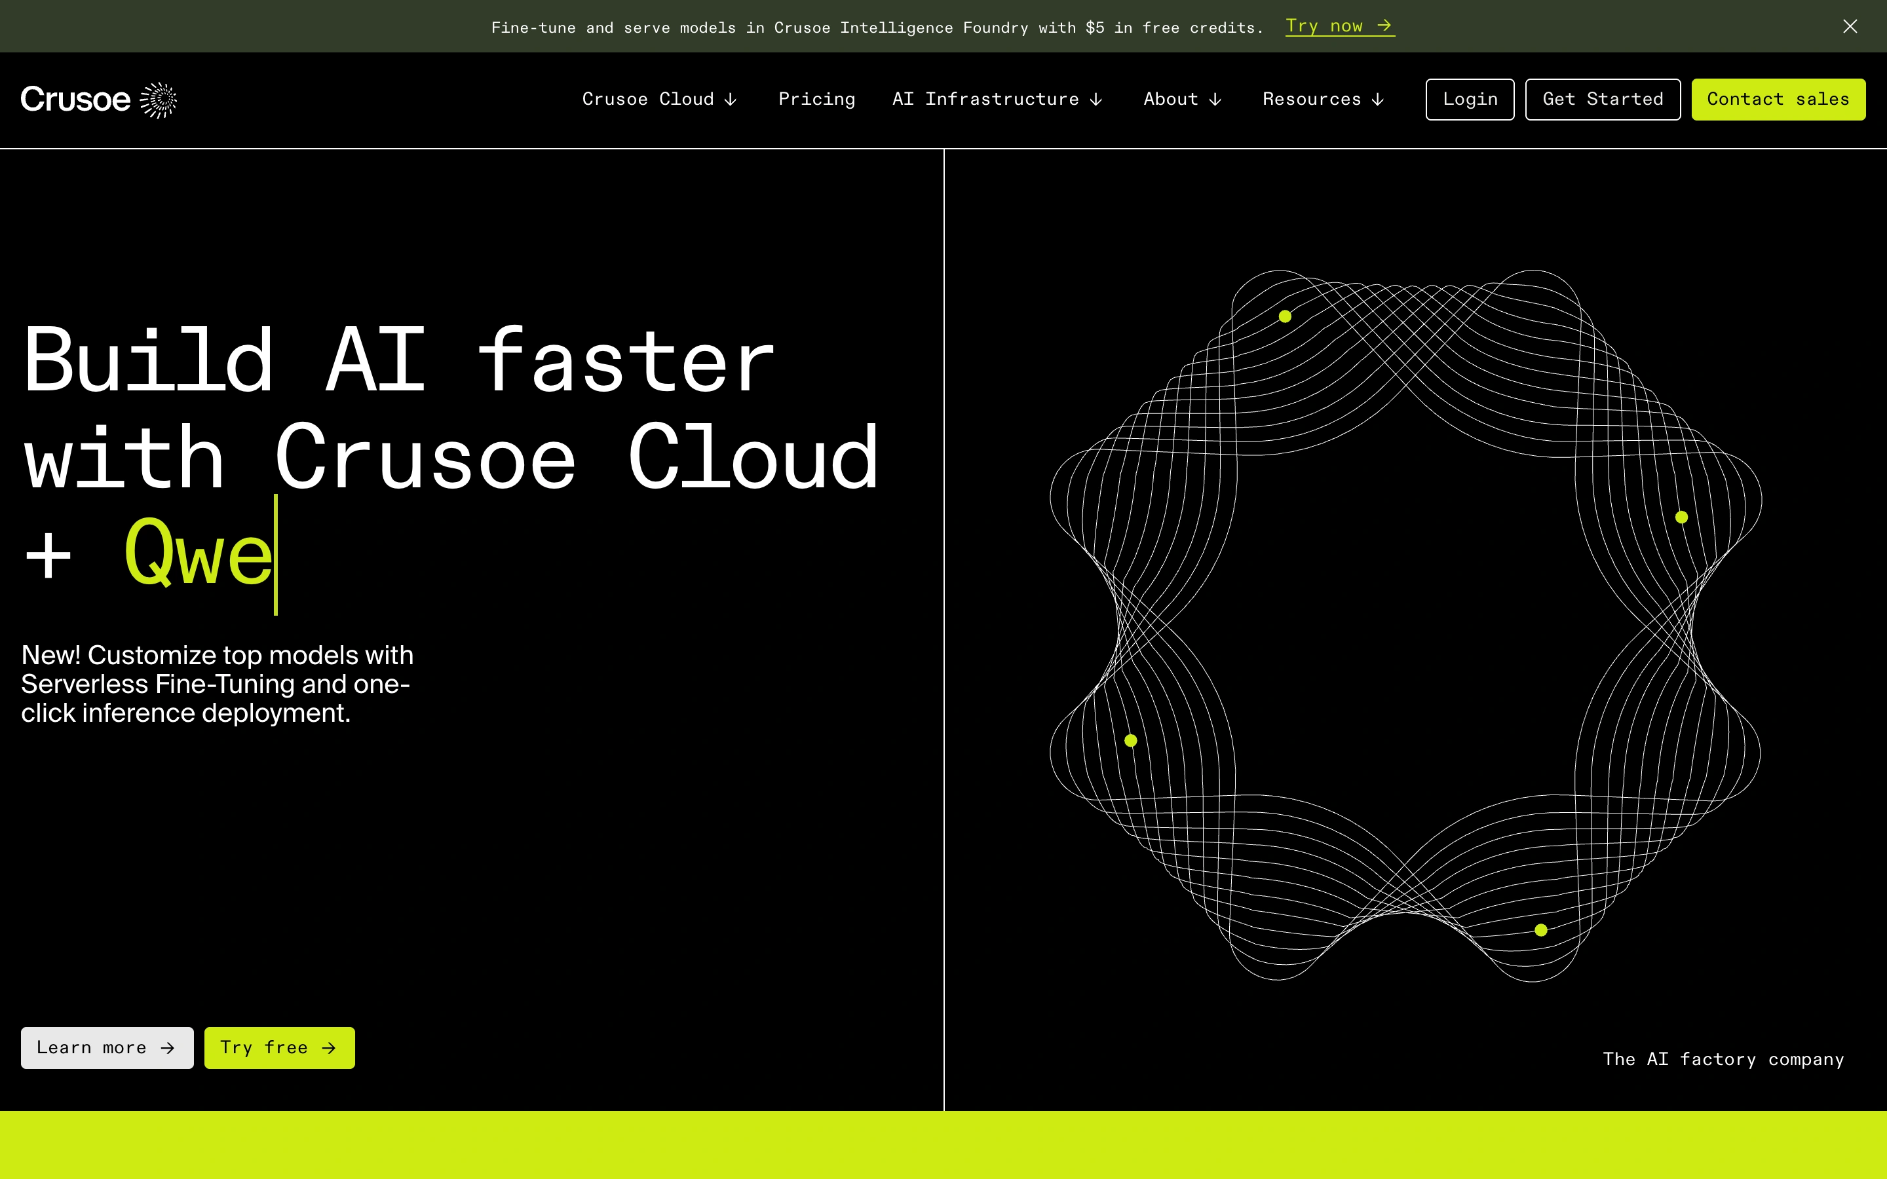The image size is (1887, 1179).
Task: Click "The AI factory company" tagline
Action: tap(1723, 1059)
